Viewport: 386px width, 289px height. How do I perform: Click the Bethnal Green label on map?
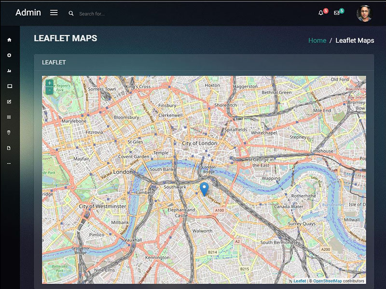(x=276, y=92)
